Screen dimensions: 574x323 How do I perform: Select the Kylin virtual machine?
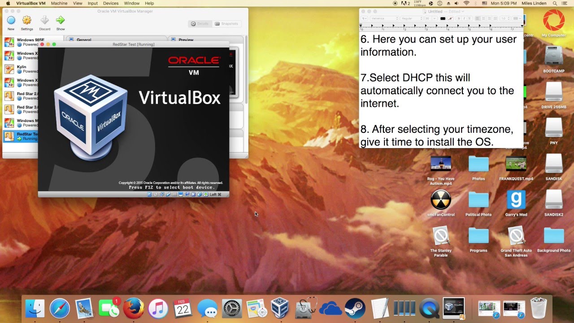(21, 69)
